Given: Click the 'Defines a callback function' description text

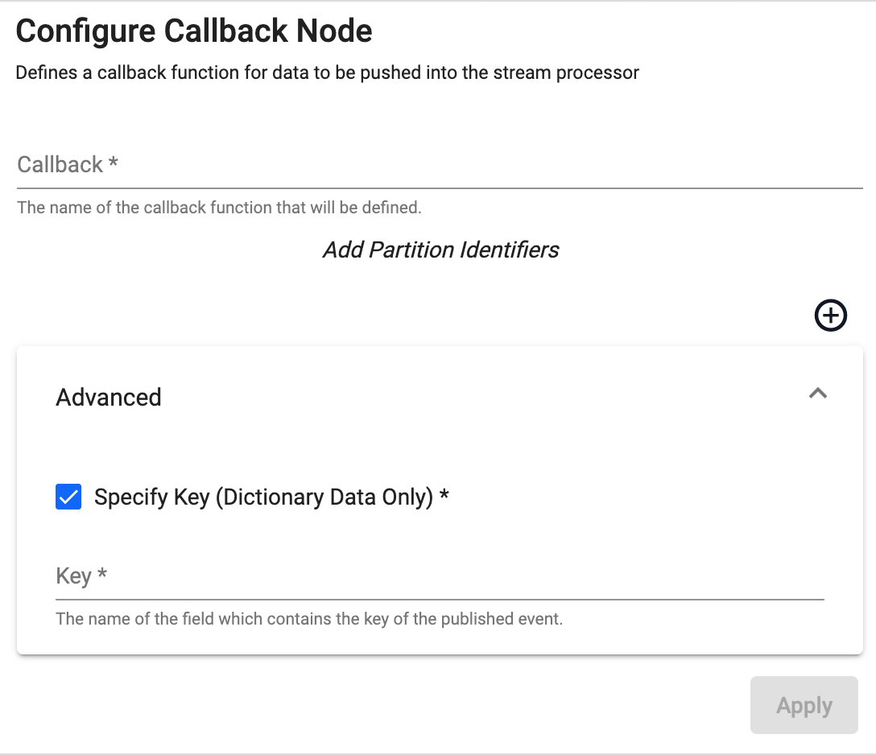Looking at the screenshot, I should pyautogui.click(x=327, y=73).
